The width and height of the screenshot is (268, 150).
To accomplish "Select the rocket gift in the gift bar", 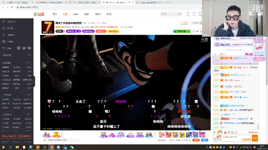I will [x=189, y=135].
